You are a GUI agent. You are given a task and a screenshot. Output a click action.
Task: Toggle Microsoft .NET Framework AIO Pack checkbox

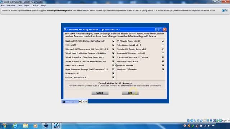[113, 49]
